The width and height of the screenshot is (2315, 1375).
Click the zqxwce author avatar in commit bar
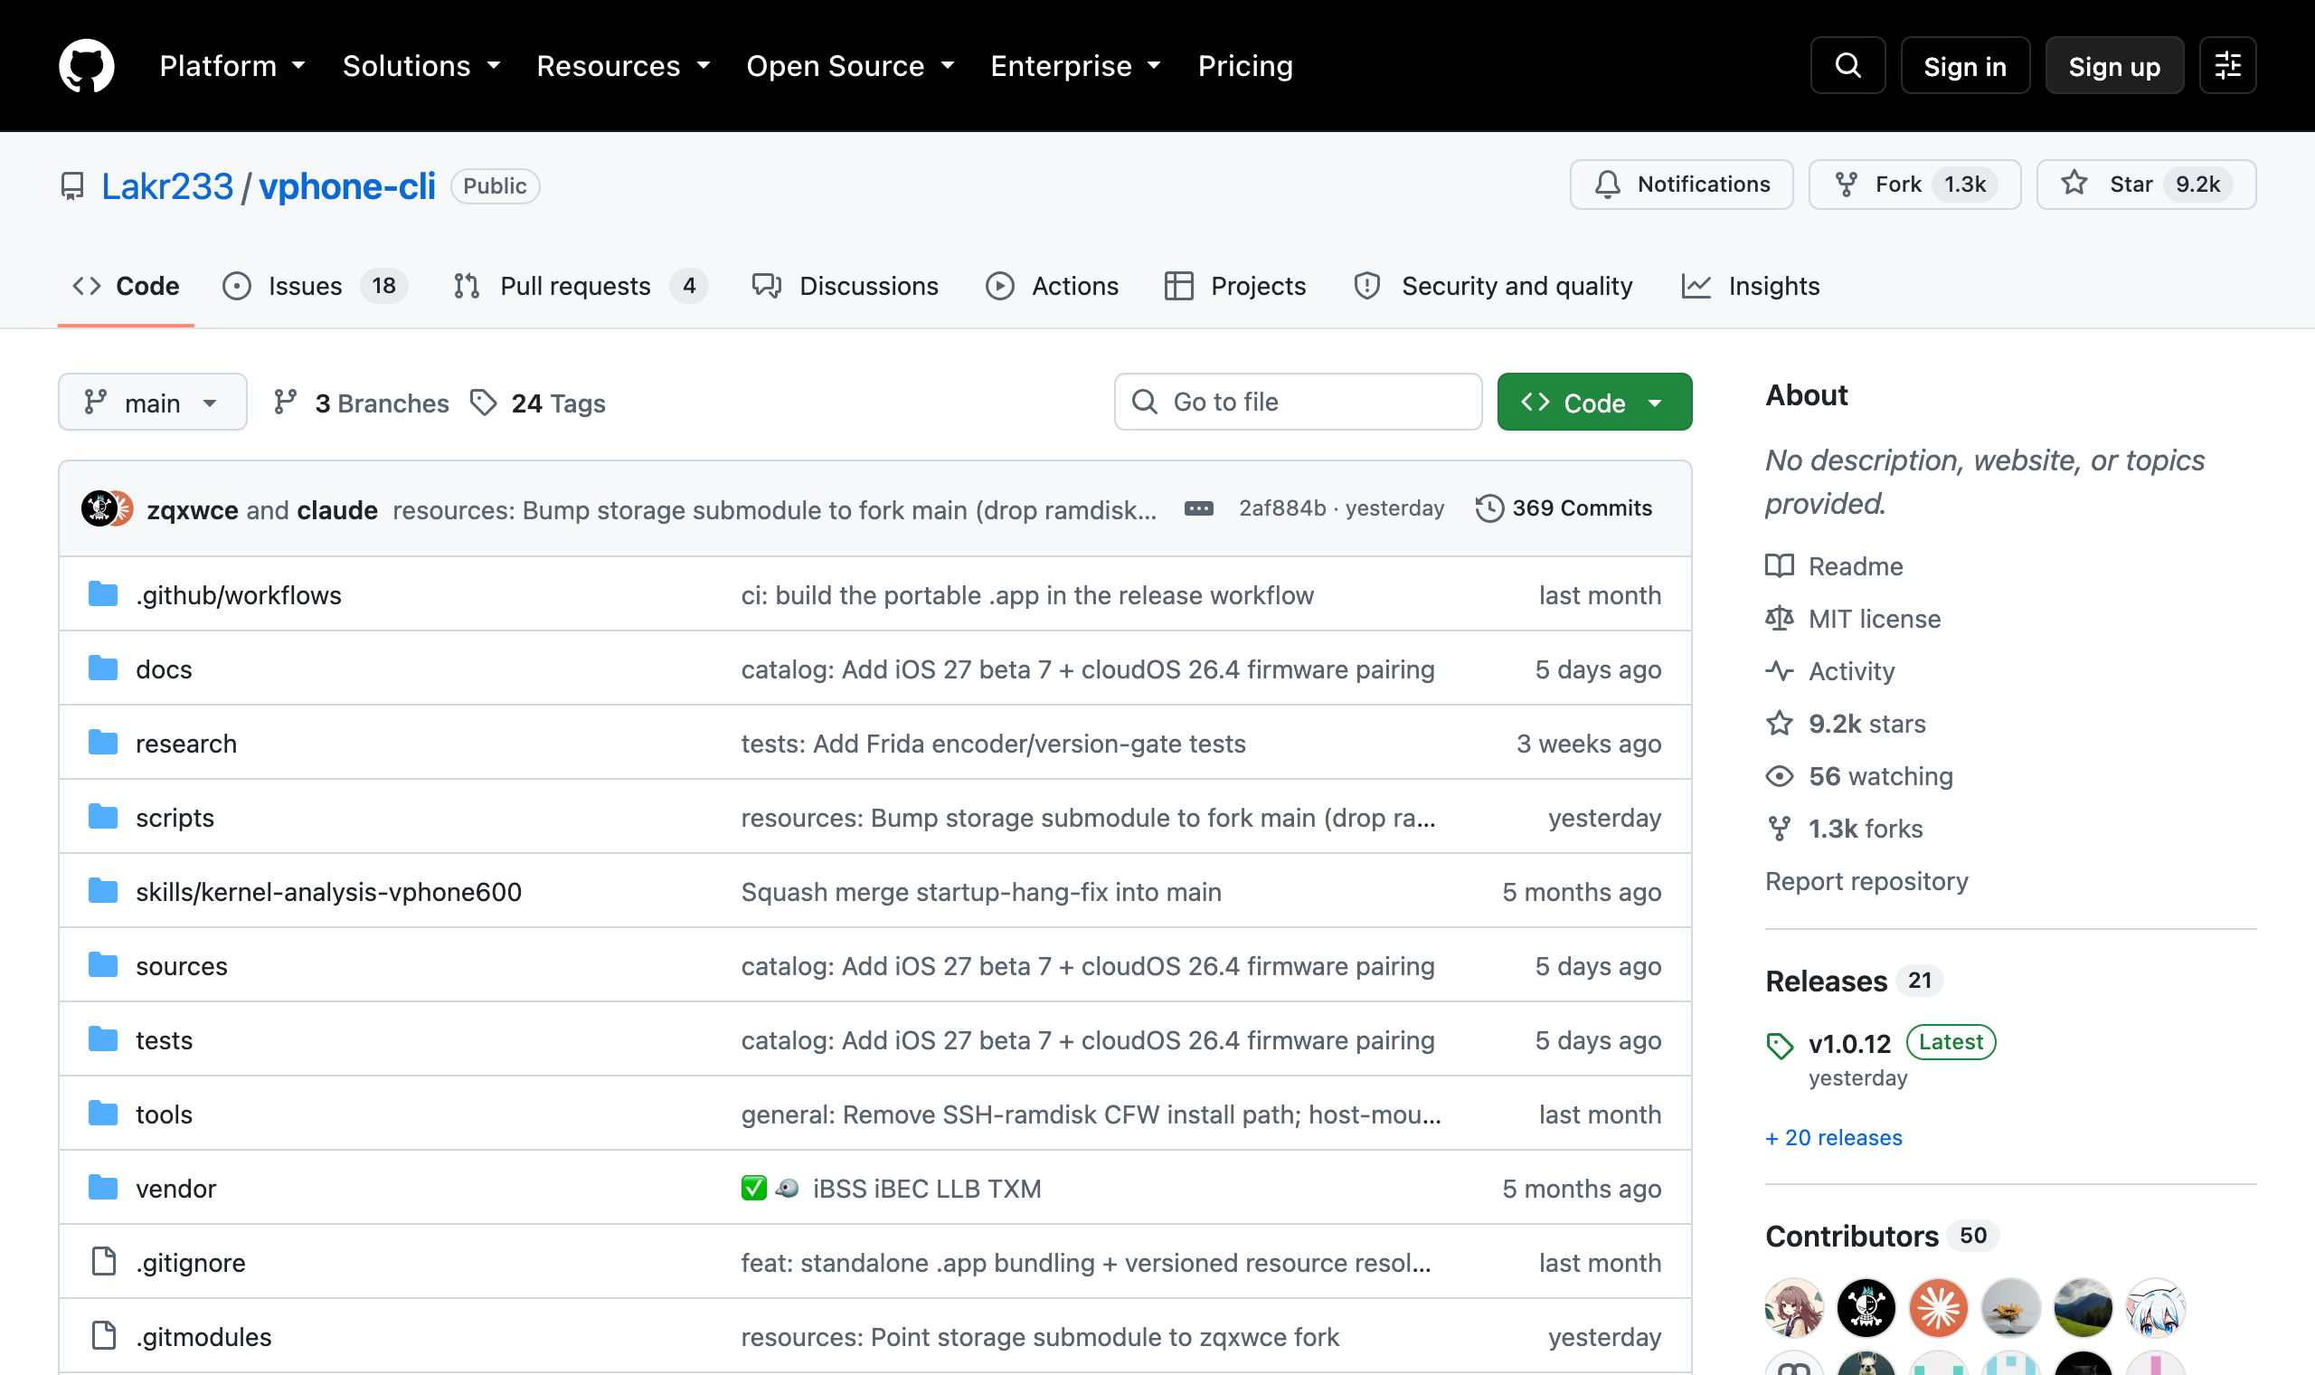[x=99, y=508]
